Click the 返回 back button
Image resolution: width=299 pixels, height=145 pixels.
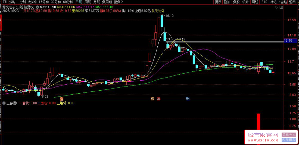pyautogui.click(x=292, y=2)
